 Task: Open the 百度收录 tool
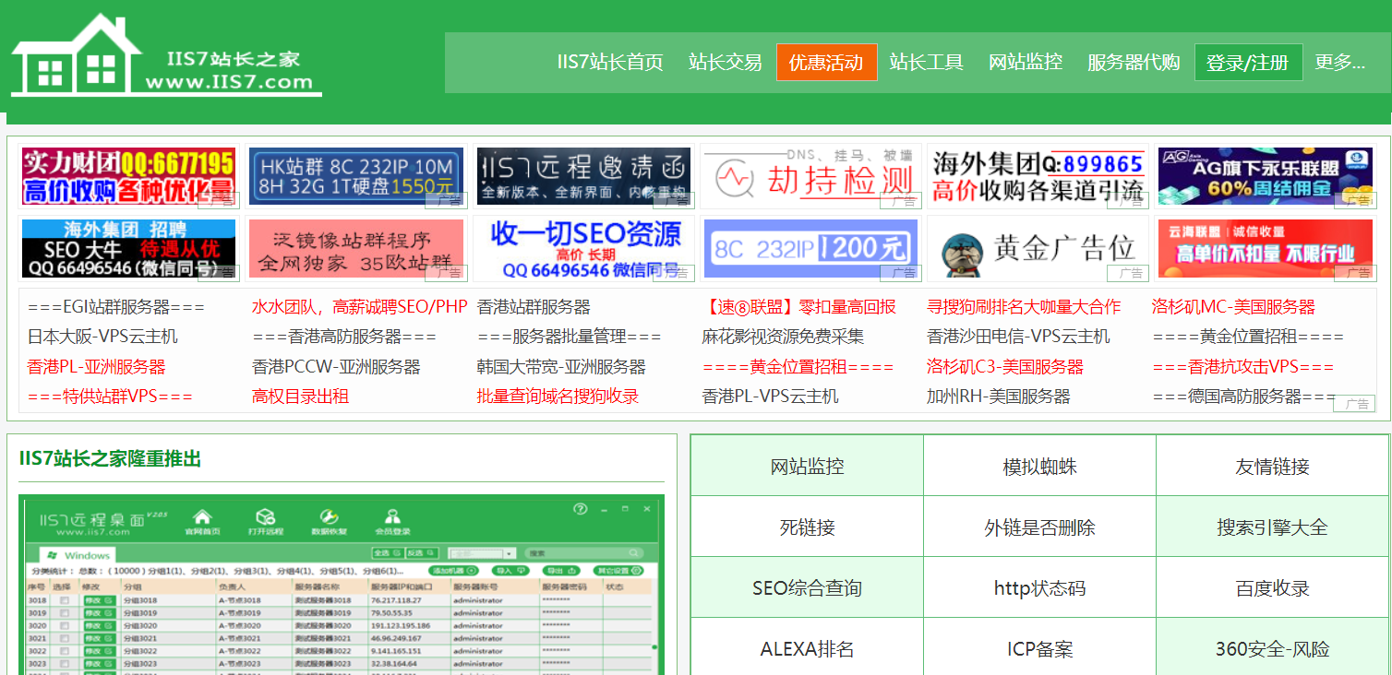coord(1272,588)
